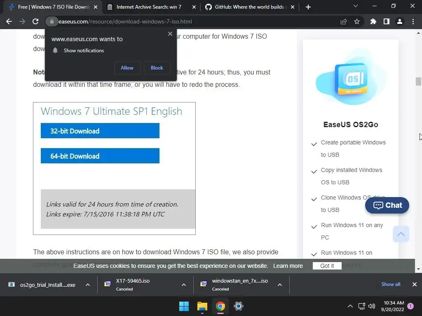Click the scrollbar down arrow
This screenshot has height=316, width=422.
click(x=418, y=269)
